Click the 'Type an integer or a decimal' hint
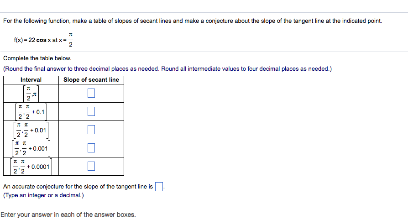Image resolution: width=408 pixels, height=220 pixels. [43, 195]
